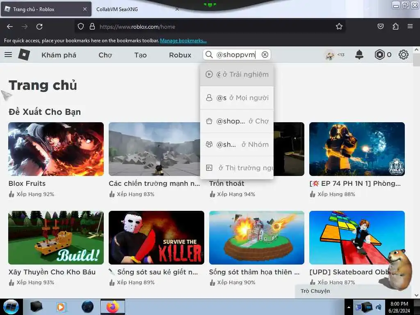
Task: Reload the current page
Action: click(39, 27)
